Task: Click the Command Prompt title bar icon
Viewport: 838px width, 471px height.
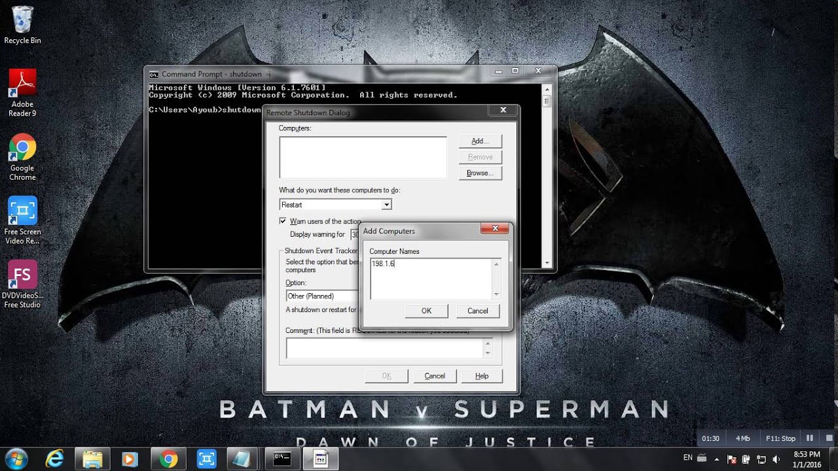Action: click(x=154, y=74)
